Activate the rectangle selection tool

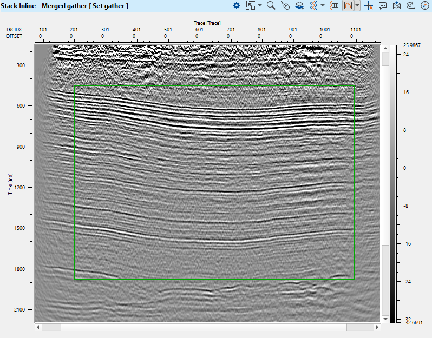click(x=250, y=5)
